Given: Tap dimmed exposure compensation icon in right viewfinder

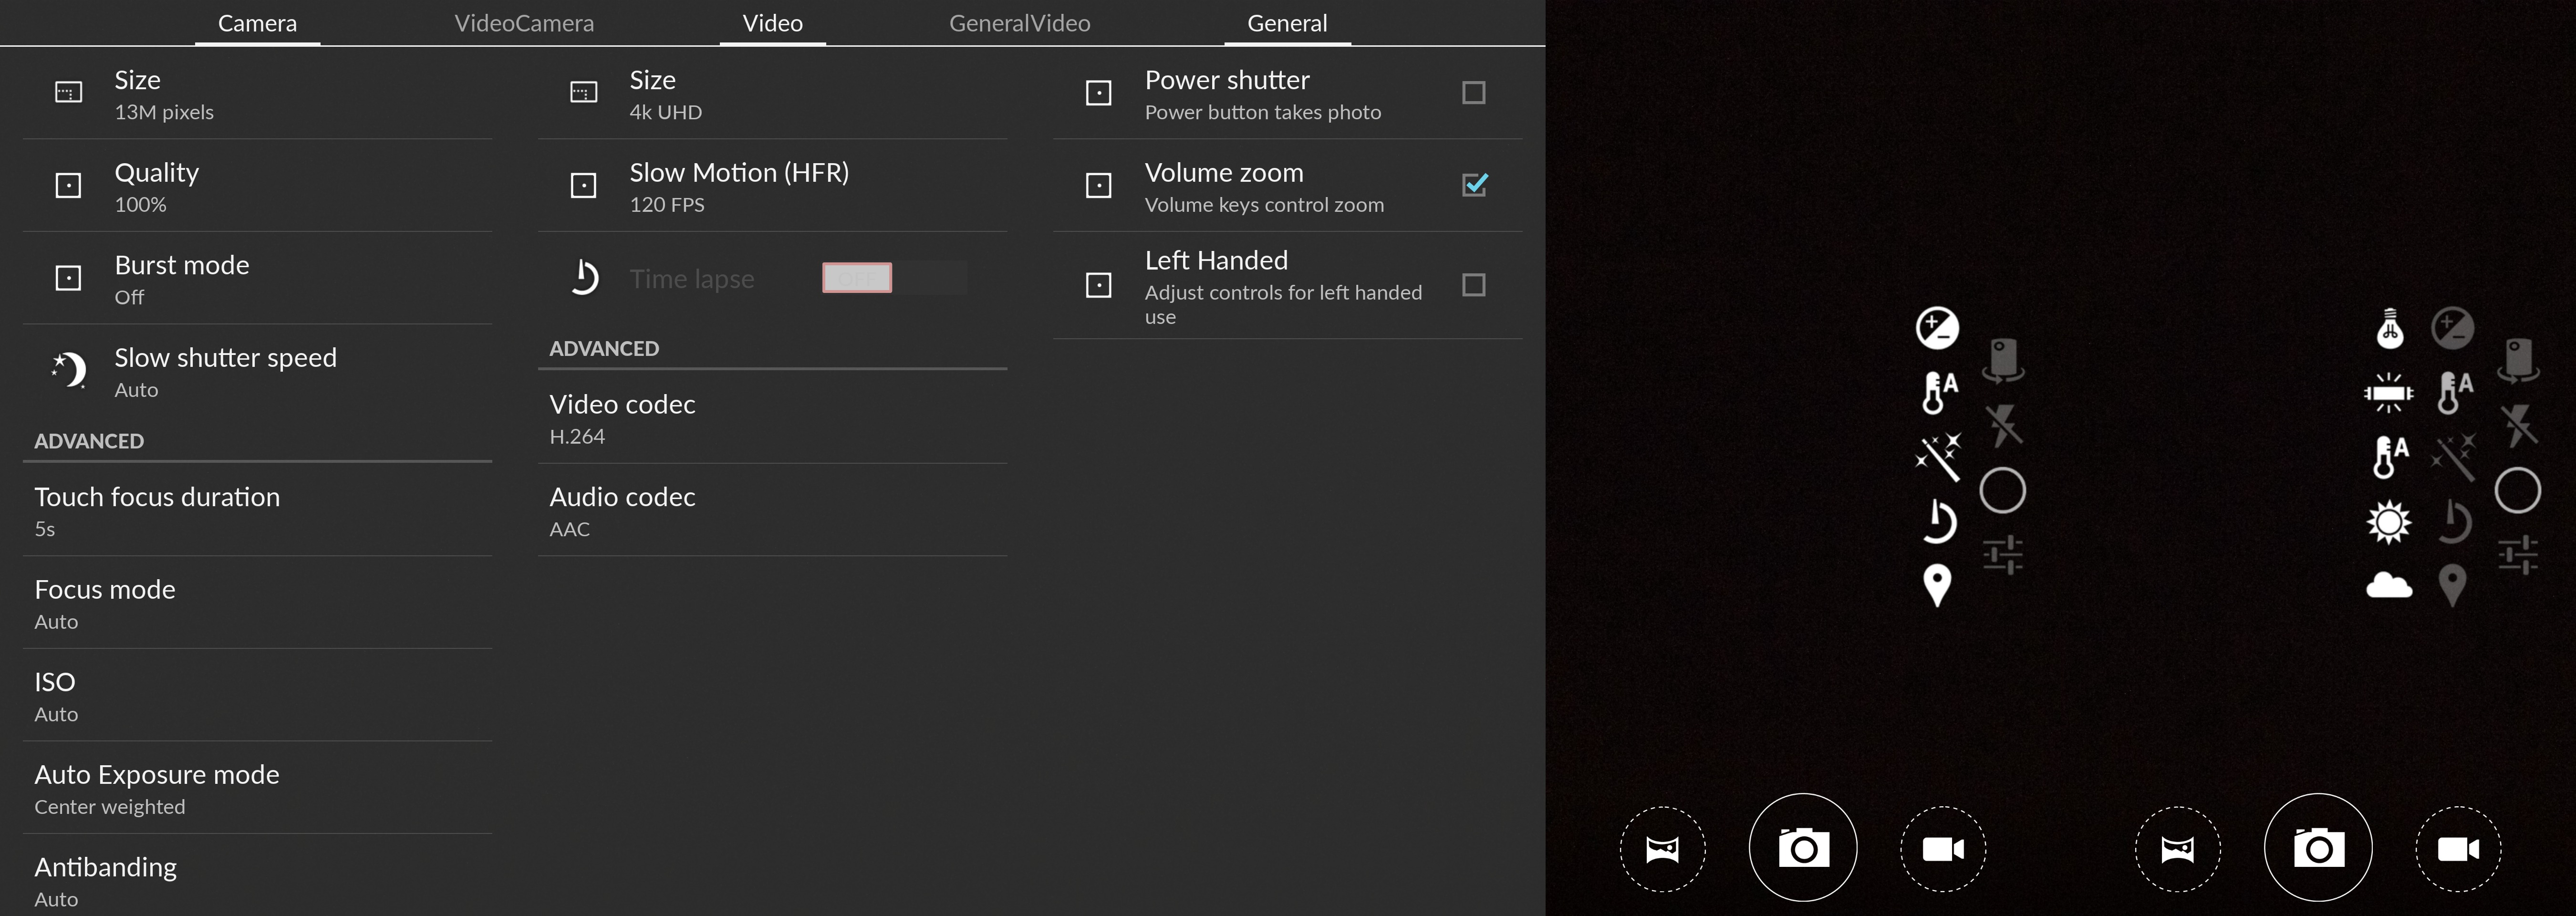Looking at the screenshot, I should [x=2453, y=328].
